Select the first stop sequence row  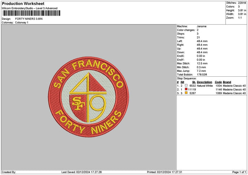click(x=211, y=86)
